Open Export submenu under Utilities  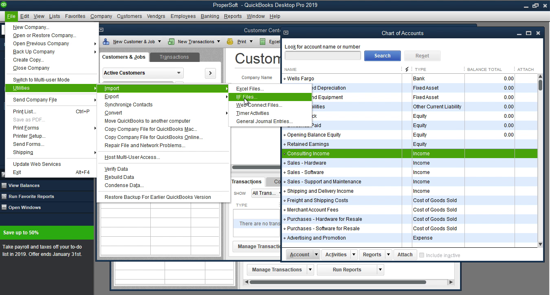163,97
